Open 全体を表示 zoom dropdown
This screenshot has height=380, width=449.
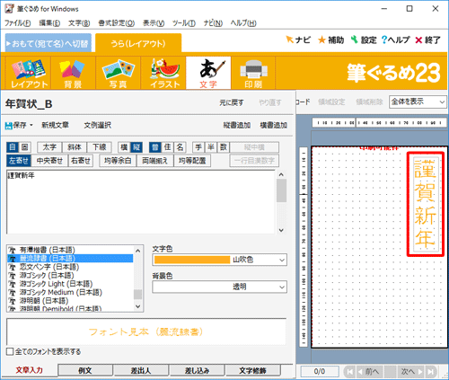pos(418,102)
